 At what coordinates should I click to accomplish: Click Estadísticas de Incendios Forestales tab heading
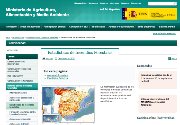click(x=80, y=52)
